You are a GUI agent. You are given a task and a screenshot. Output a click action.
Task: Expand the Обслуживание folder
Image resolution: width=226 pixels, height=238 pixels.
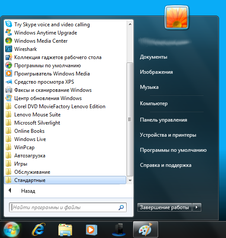(65, 172)
